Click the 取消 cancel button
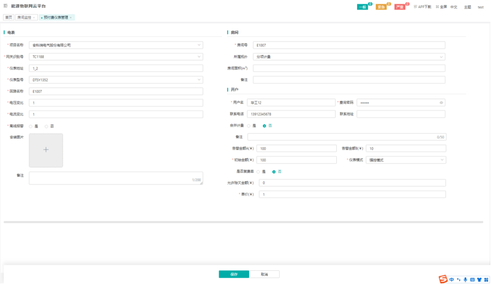Viewport: 491px width, 284px height. (264, 274)
